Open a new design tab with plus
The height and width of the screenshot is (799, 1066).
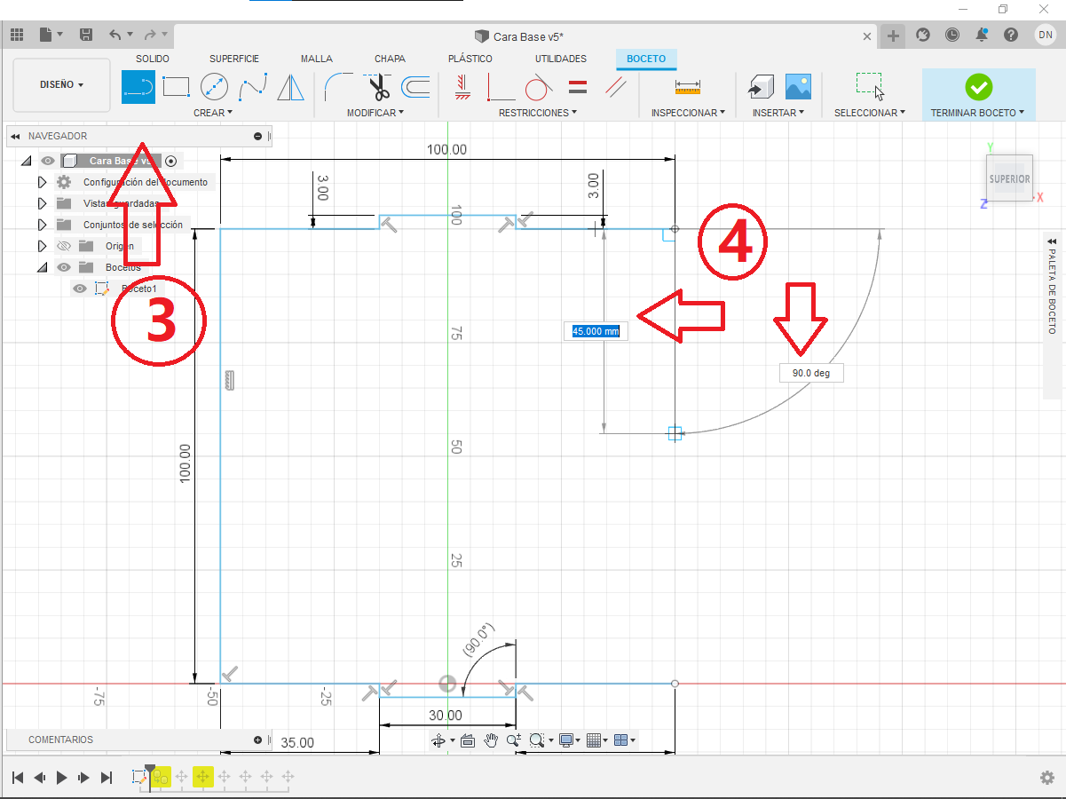(893, 36)
